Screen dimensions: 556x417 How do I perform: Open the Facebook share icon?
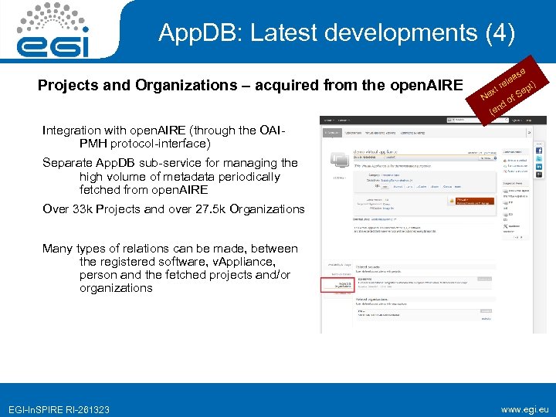[x=539, y=151]
